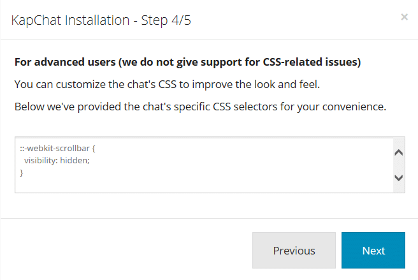Click the scroll up arrow in CSS box

399,153
